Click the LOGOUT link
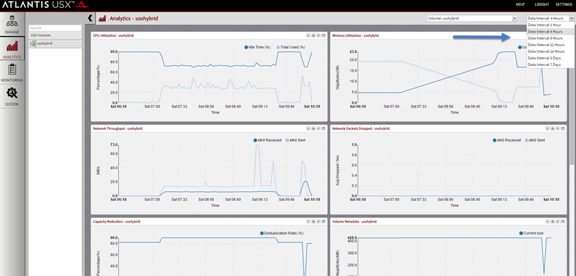Image resolution: width=576 pixels, height=276 pixels. (542, 4)
